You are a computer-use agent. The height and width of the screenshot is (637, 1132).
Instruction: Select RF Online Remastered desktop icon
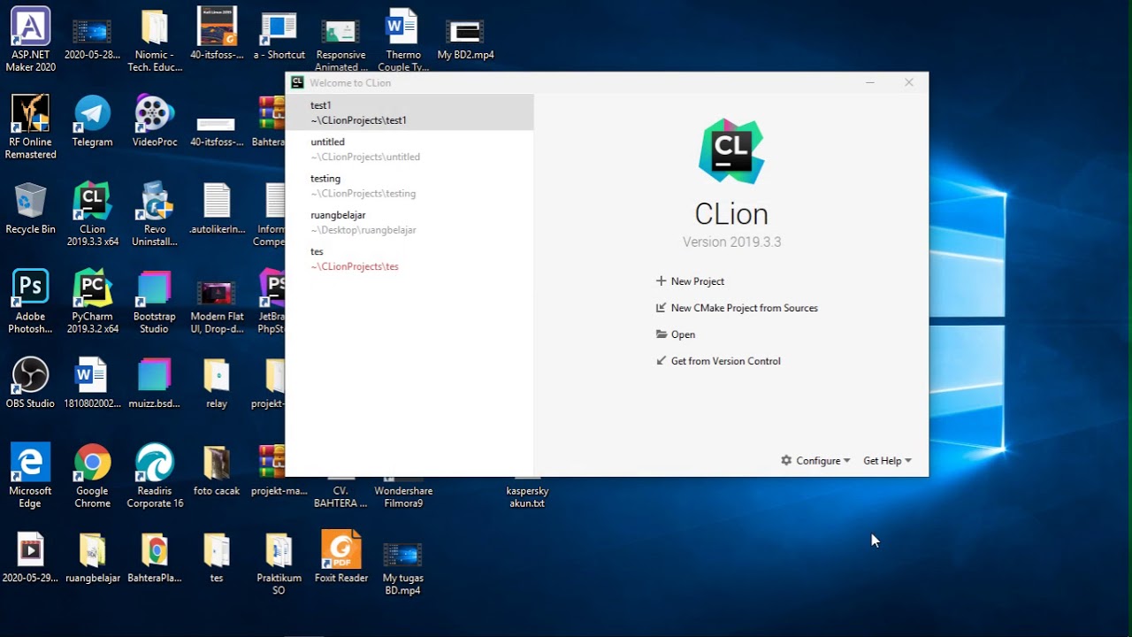tap(30, 127)
